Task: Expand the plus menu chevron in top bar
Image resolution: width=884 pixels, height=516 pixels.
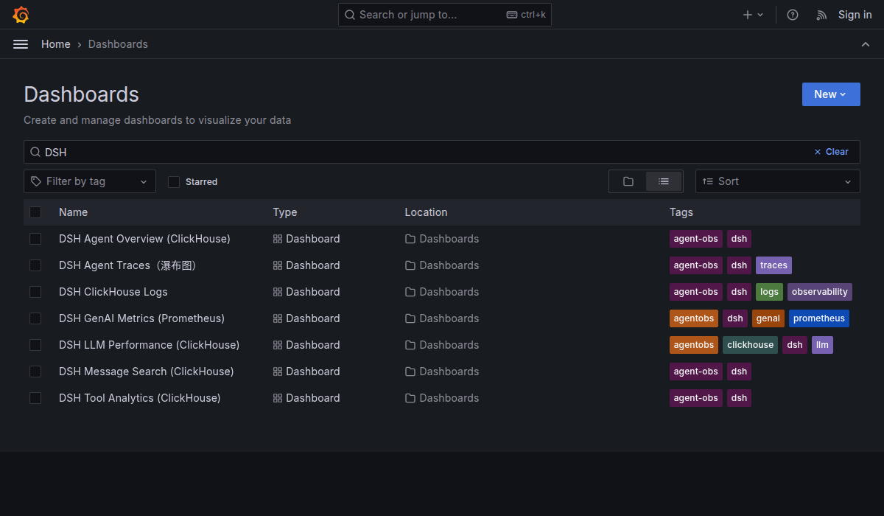Action: pyautogui.click(x=761, y=15)
